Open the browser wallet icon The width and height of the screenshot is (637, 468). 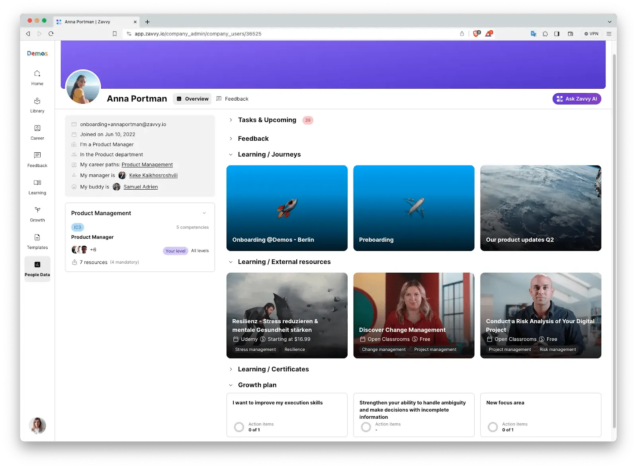571,34
